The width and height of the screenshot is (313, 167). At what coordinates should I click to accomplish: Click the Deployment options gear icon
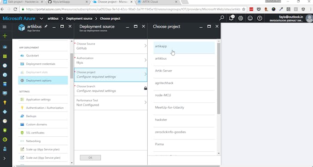pyautogui.click(x=22, y=80)
